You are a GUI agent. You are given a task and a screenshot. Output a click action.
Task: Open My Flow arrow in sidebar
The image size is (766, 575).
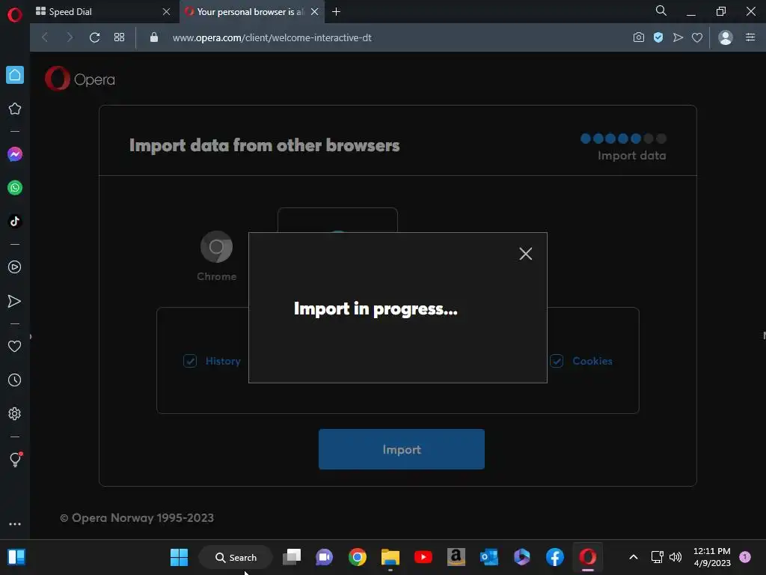pos(15,301)
